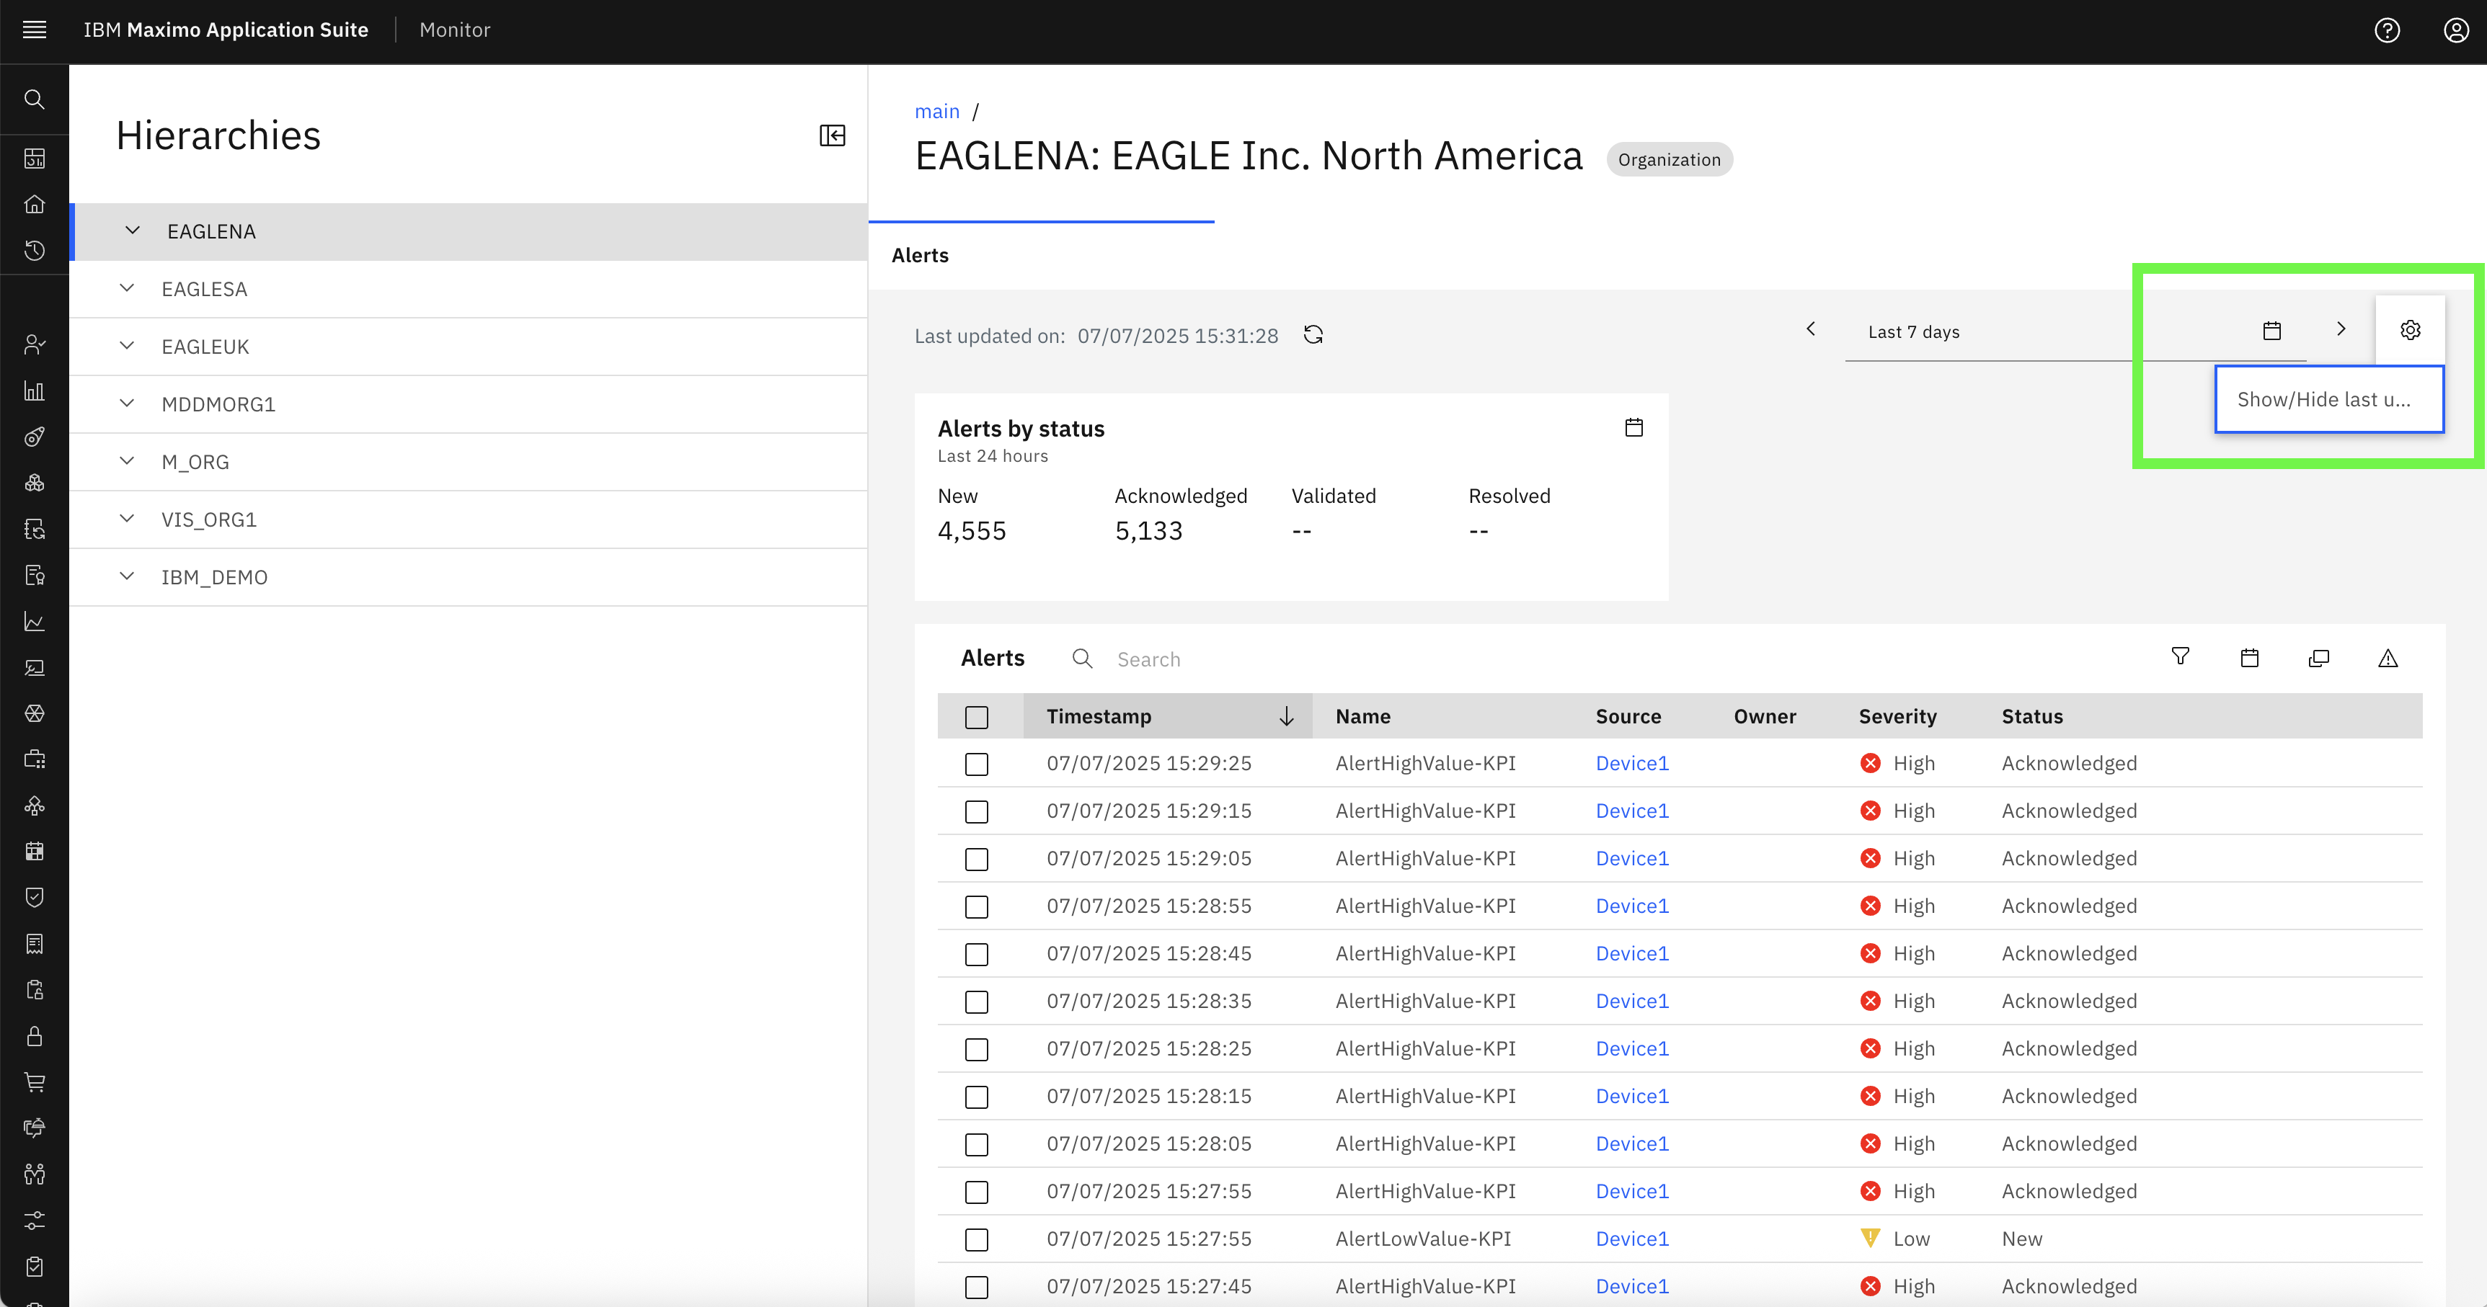Image resolution: width=2487 pixels, height=1307 pixels.
Task: Go to next time range arrow
Action: point(2340,329)
